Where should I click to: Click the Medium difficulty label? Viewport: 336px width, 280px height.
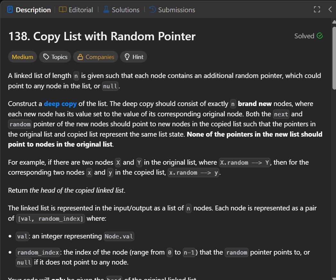(x=22, y=57)
